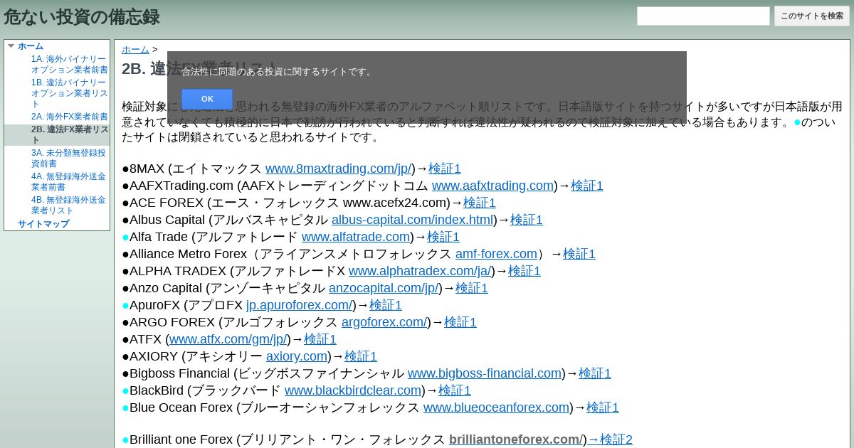Open 検証1 link for Anzo Capital

[472, 288]
